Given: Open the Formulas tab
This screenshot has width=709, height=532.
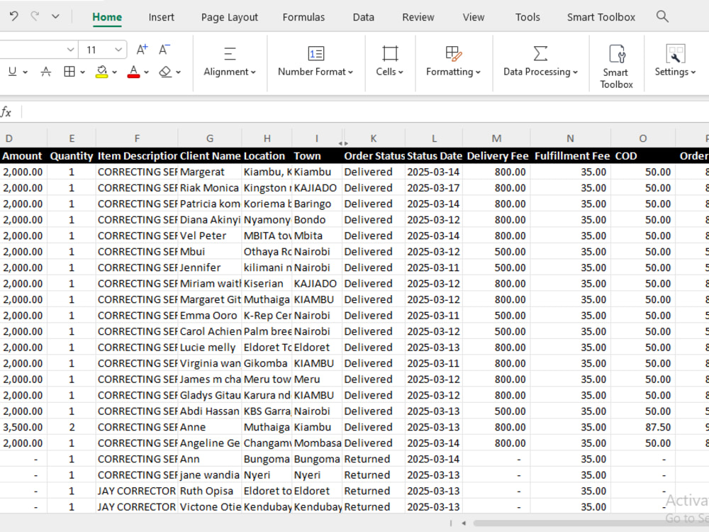Looking at the screenshot, I should tap(303, 17).
